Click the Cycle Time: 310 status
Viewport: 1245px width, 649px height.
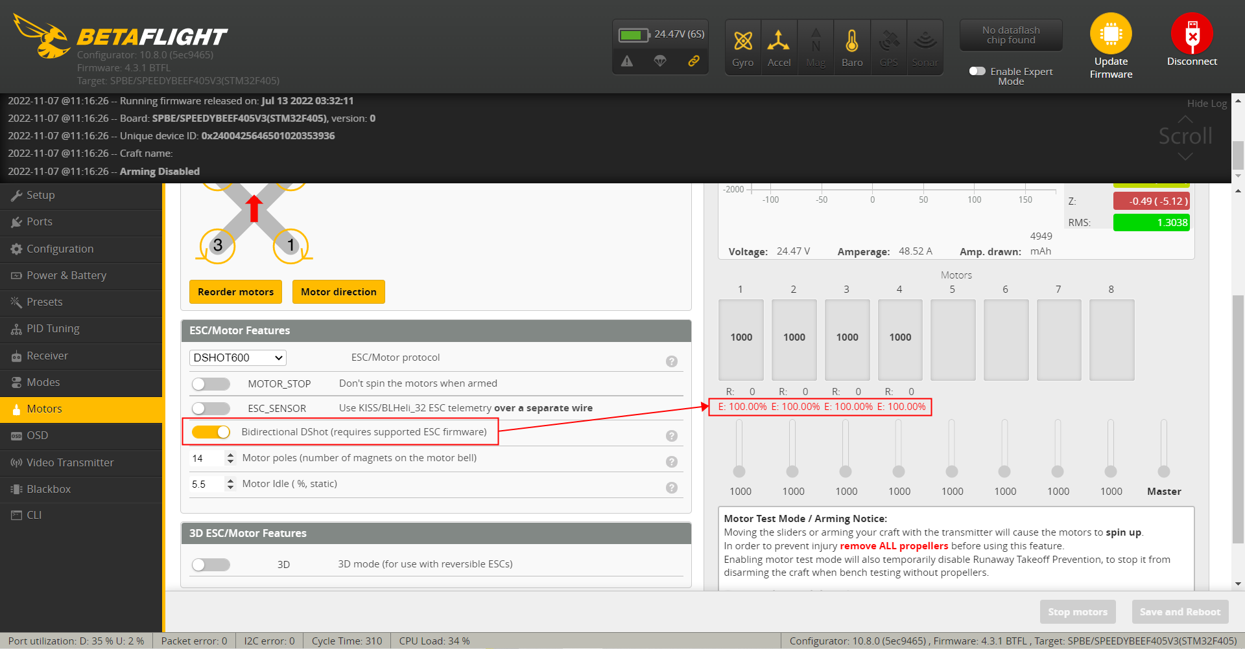(347, 641)
